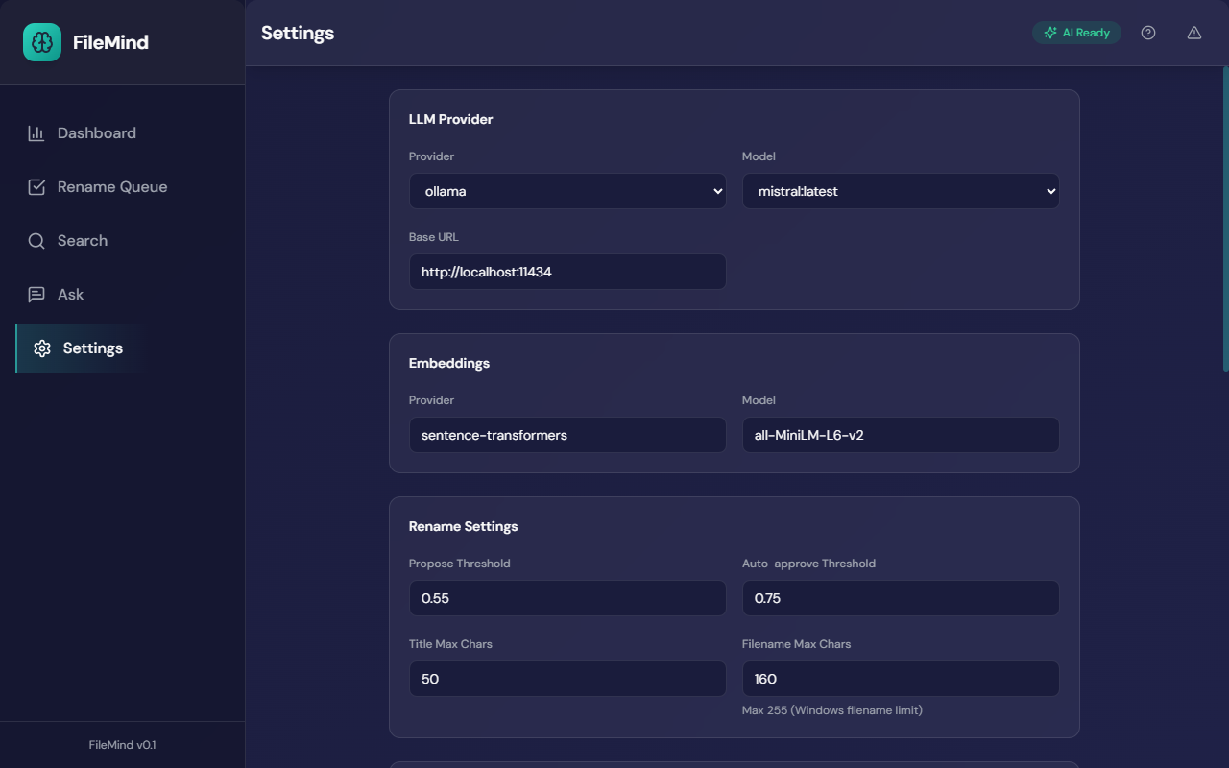Select the Rename Queue checklist icon

36,186
